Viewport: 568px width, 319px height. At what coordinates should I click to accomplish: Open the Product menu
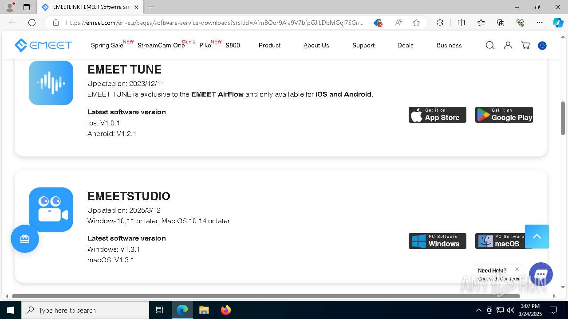(x=269, y=45)
